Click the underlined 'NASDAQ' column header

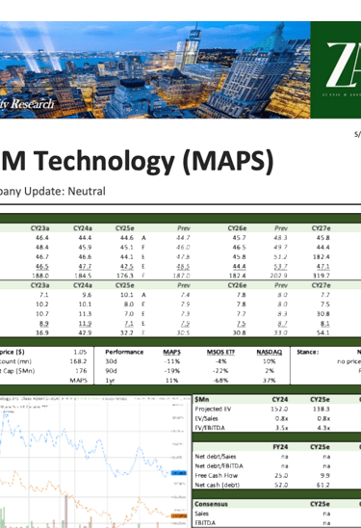coord(270,352)
